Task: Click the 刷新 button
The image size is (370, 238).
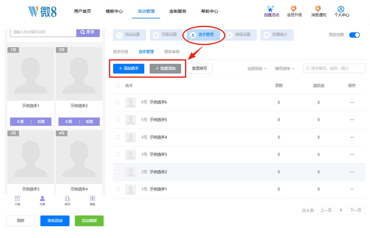Action: (x=21, y=221)
